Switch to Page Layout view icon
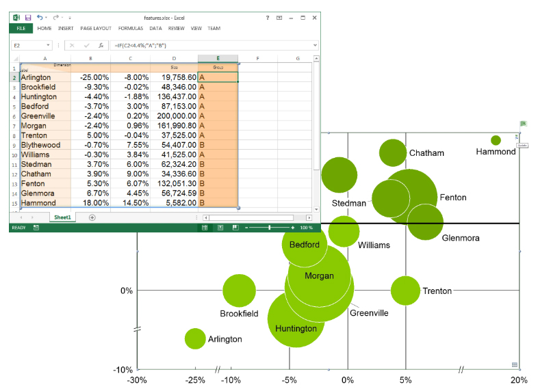 click(x=219, y=227)
